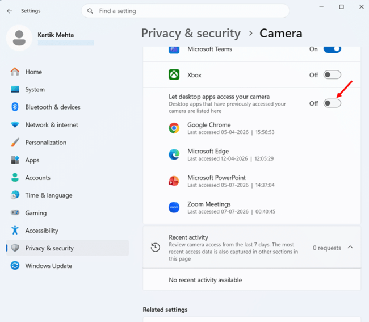Click the Google Chrome icon
Image resolution: width=369 pixels, height=322 pixels.
pyautogui.click(x=174, y=128)
